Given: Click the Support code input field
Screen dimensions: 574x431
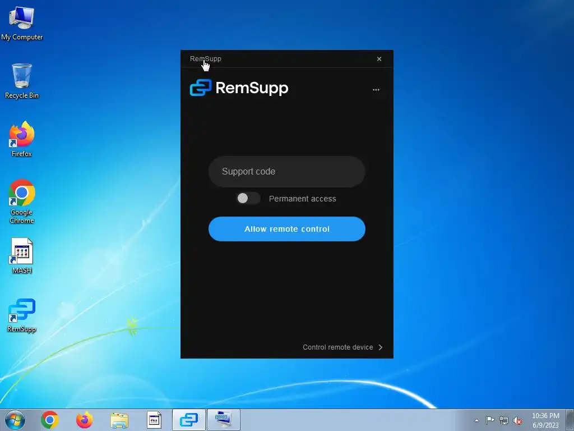Looking at the screenshot, I should [286, 172].
